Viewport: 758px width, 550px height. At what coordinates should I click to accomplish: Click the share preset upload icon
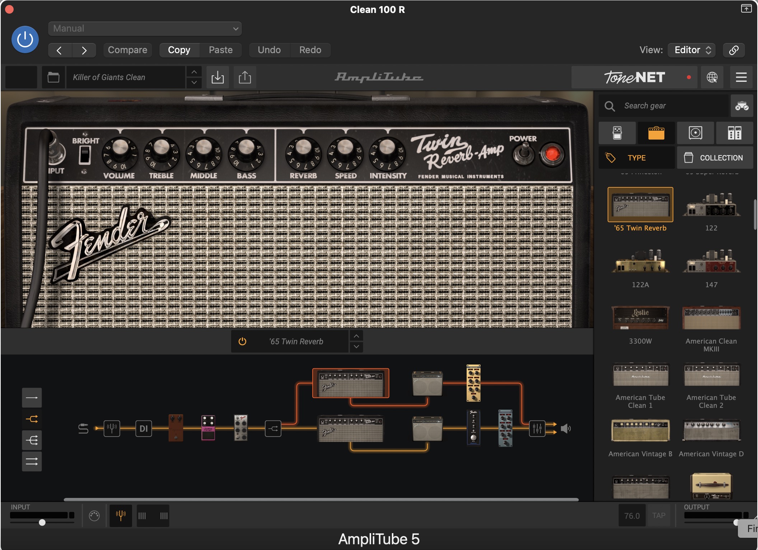pos(245,77)
